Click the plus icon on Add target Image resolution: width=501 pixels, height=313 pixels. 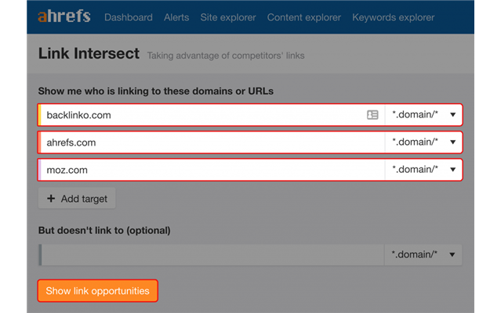click(x=51, y=199)
